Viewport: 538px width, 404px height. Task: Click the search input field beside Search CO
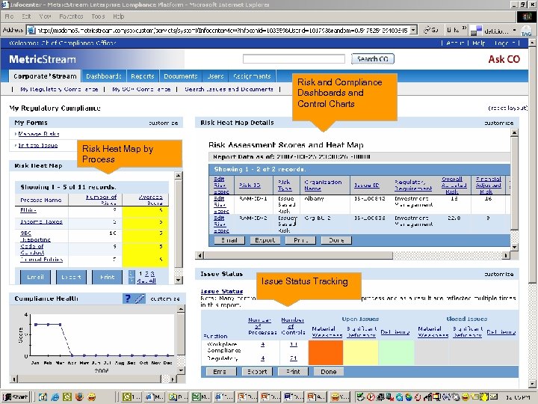click(294, 59)
